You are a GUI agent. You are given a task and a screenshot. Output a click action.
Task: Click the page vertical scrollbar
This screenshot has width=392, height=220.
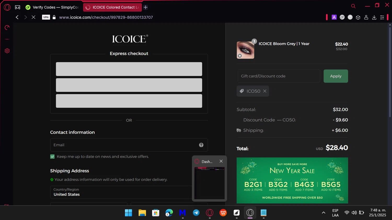coord(390,72)
